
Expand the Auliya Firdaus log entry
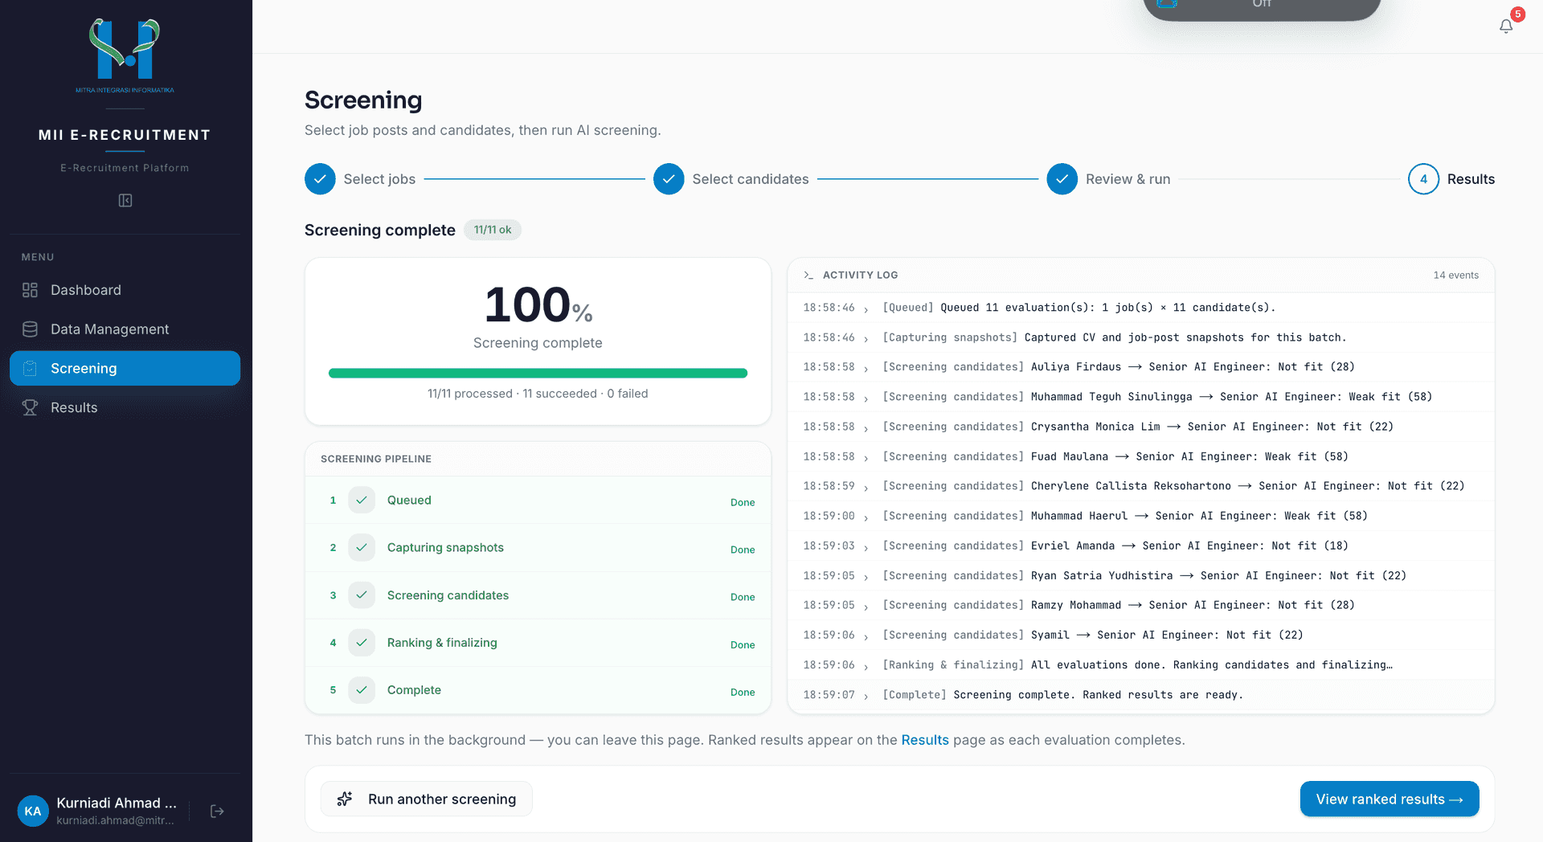(x=866, y=368)
